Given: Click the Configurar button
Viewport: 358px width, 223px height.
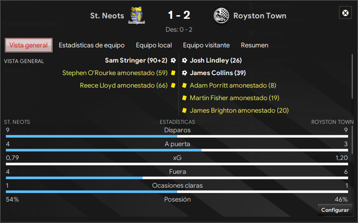Looking at the screenshot, I should click(335, 210).
